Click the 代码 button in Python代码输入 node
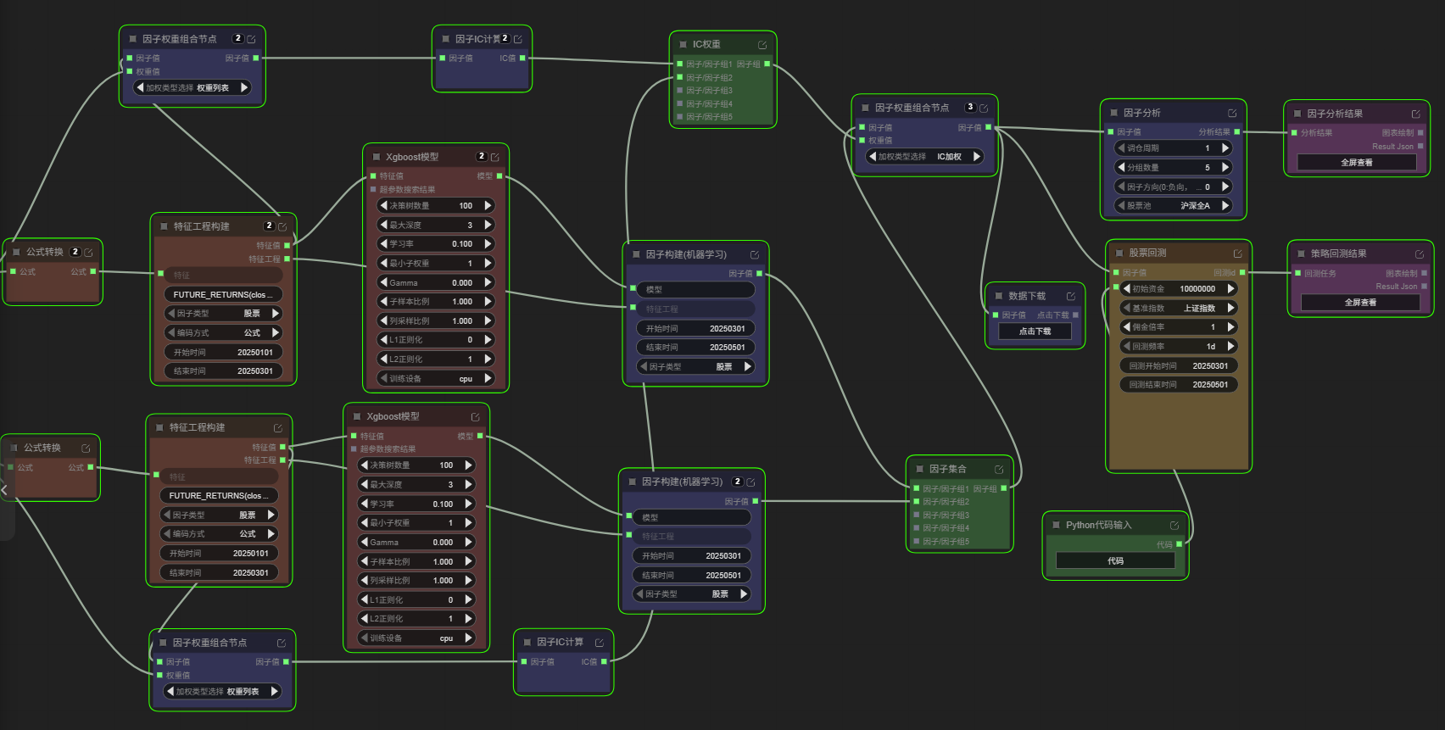The image size is (1445, 730). tap(1115, 561)
